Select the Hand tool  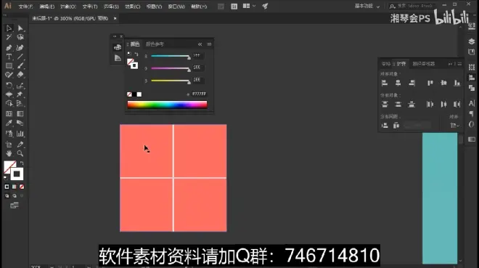click(x=9, y=153)
